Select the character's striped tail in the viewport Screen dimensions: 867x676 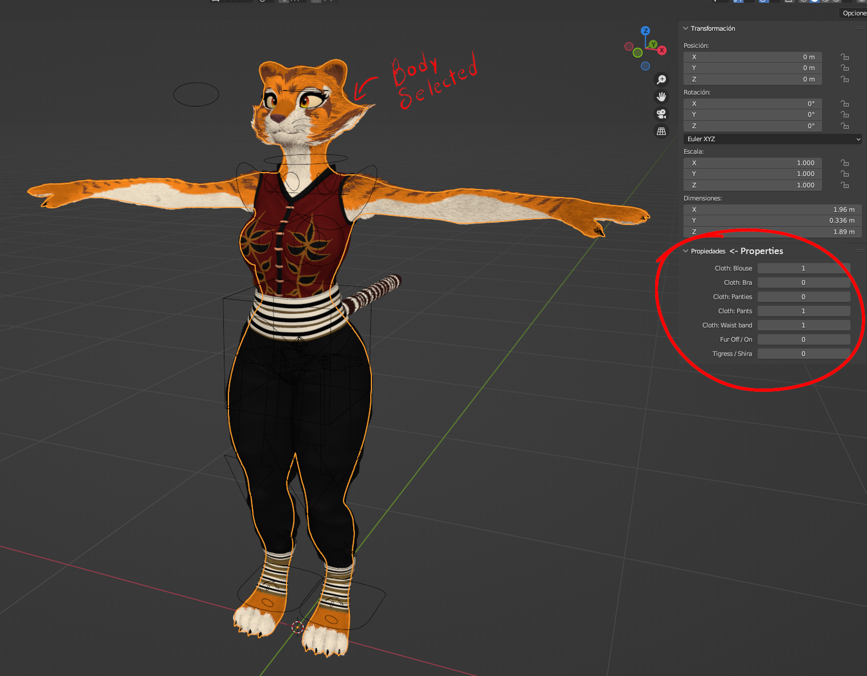[x=373, y=293]
